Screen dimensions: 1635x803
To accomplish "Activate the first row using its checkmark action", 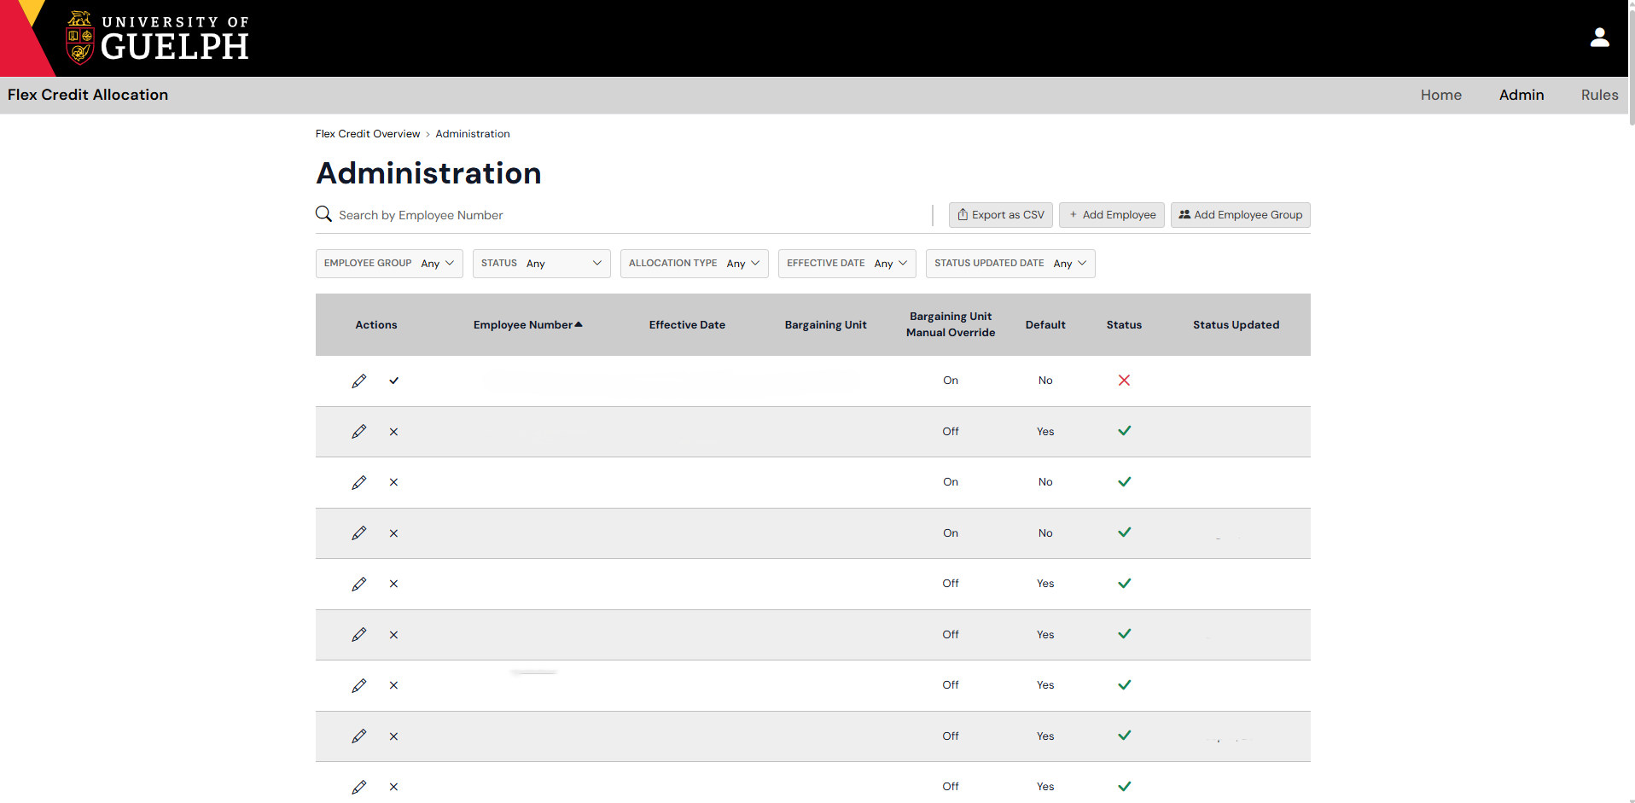I will point(393,381).
